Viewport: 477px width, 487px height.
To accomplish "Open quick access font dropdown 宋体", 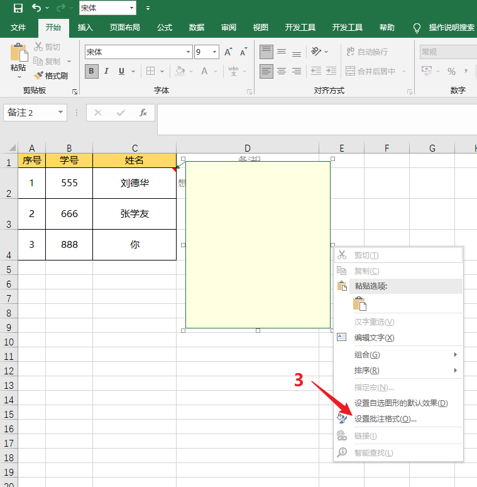I will point(131,8).
